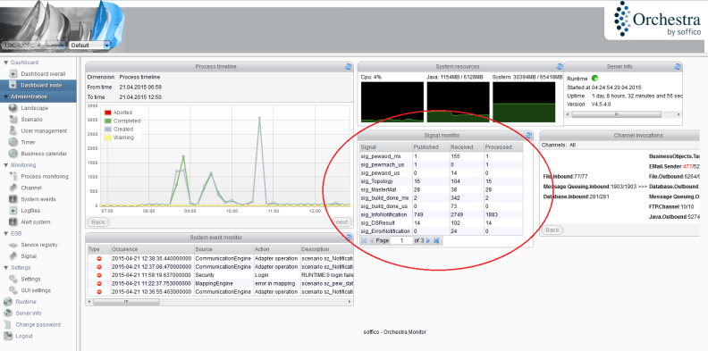Go to next page in Signal monitor
Image resolution: width=708 pixels, height=351 pixels.
[428, 241]
